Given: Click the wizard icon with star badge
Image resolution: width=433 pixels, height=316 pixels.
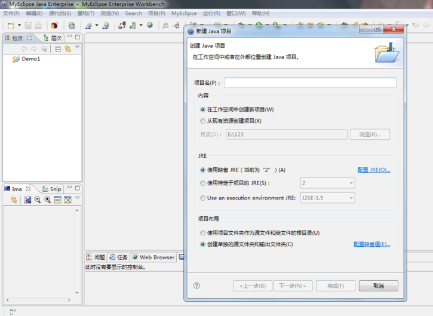Looking at the screenshot, I should [88, 26].
